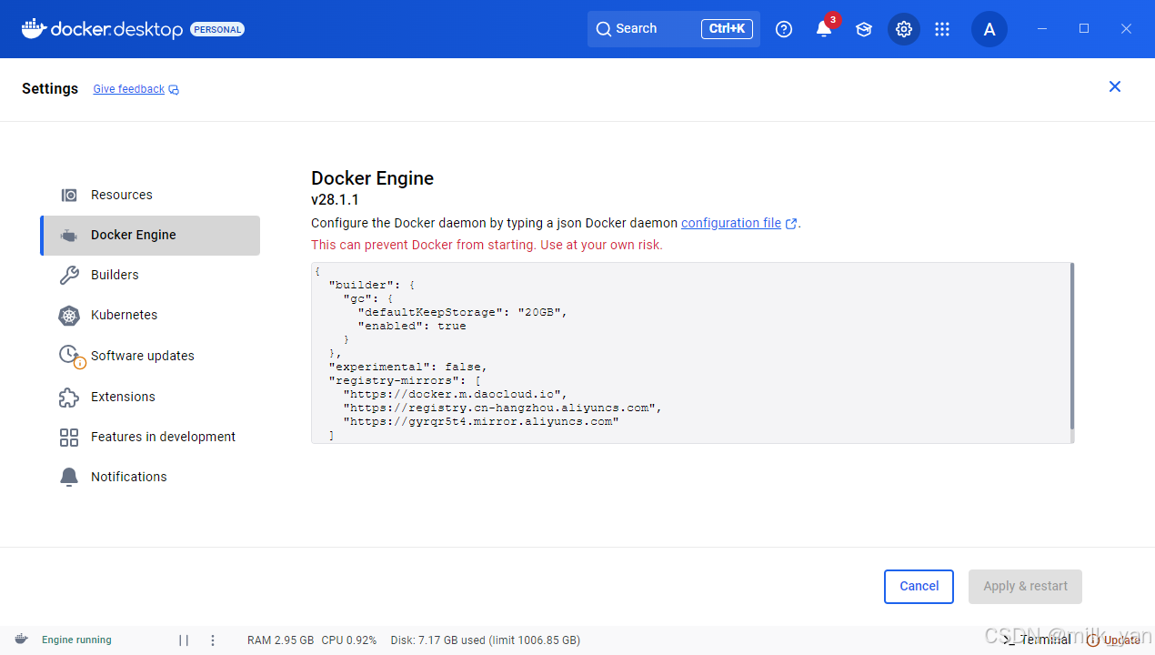This screenshot has width=1155, height=655.
Task: Open the Terminal in the status bar
Action: pos(1038,640)
